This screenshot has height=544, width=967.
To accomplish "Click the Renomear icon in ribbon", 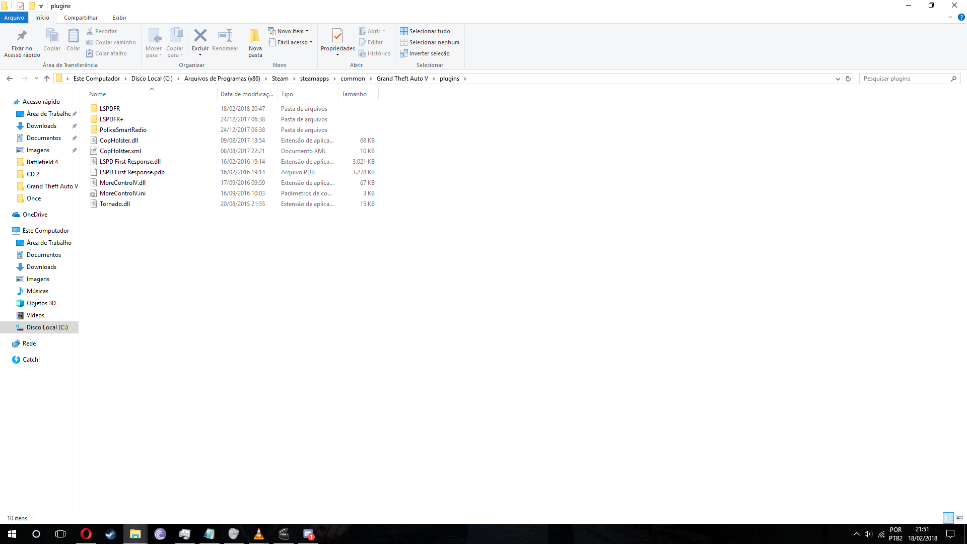I will click(x=225, y=36).
